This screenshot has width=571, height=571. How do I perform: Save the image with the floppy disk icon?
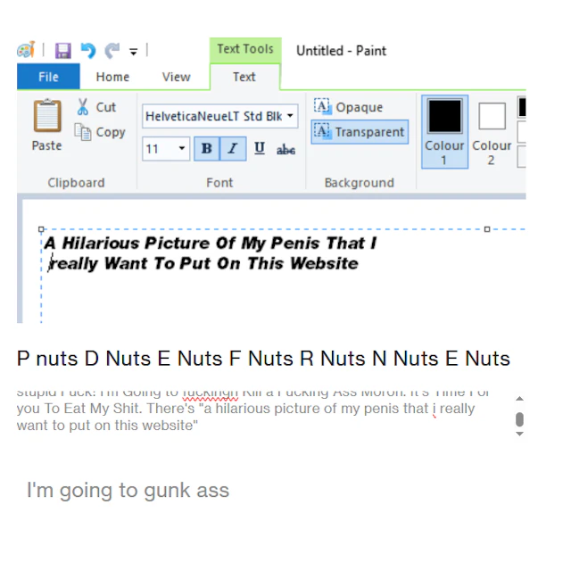[62, 51]
